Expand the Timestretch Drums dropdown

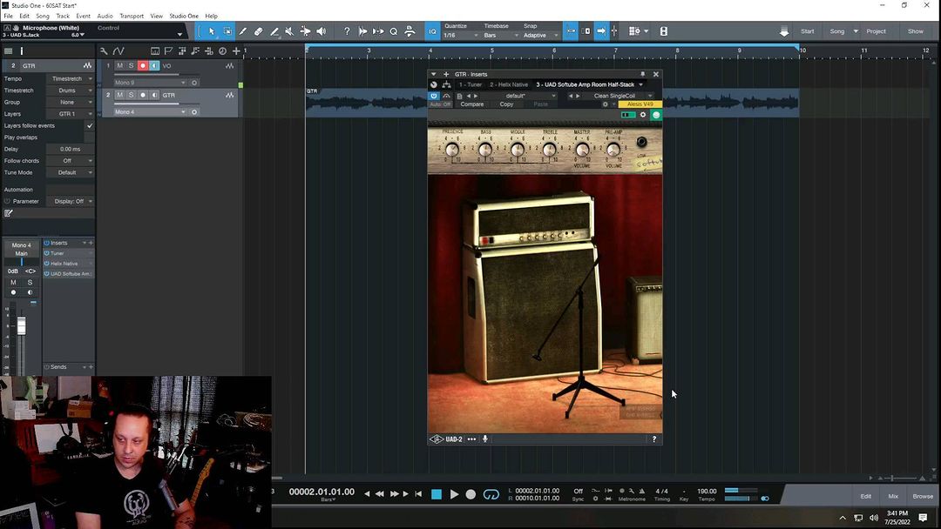click(70, 90)
